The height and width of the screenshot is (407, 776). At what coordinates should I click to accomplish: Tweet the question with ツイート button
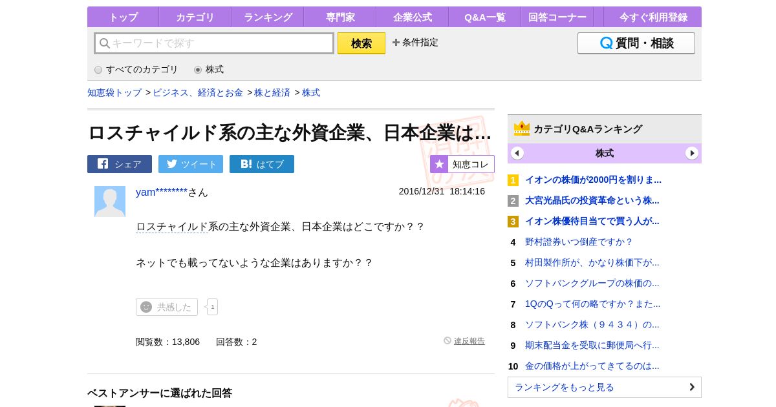click(x=191, y=164)
